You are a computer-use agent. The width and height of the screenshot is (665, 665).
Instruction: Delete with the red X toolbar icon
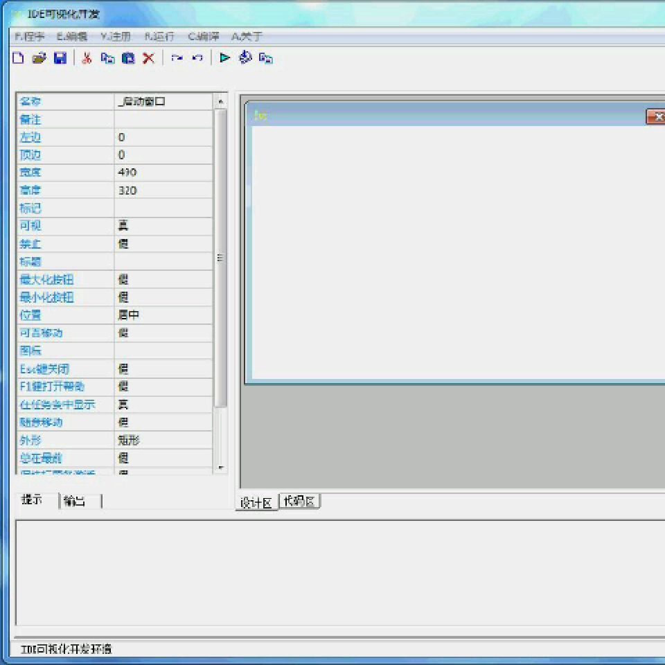pyautogui.click(x=148, y=57)
